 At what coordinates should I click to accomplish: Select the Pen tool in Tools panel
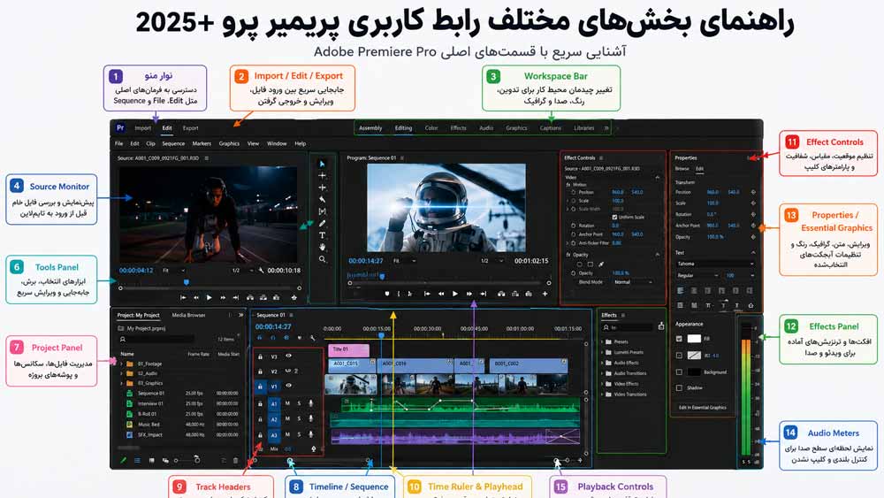322,223
